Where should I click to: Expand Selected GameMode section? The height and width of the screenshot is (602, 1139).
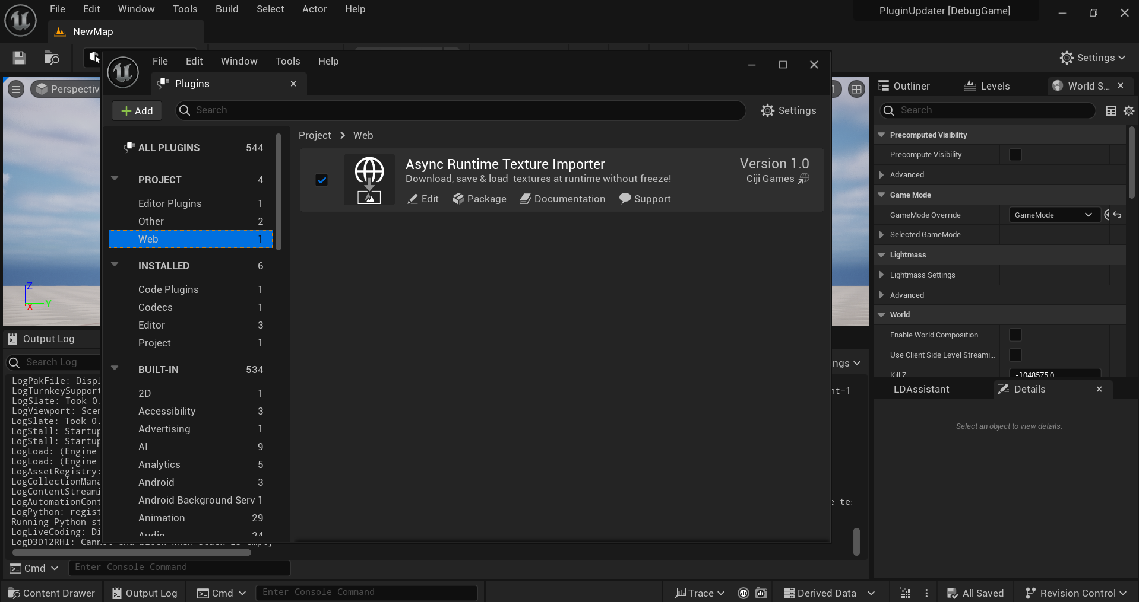(882, 235)
